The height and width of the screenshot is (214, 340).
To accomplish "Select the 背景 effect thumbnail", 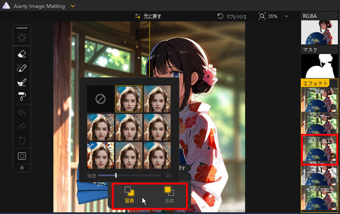I will [320, 100].
